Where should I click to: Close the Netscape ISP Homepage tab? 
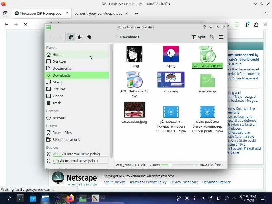[67, 13]
